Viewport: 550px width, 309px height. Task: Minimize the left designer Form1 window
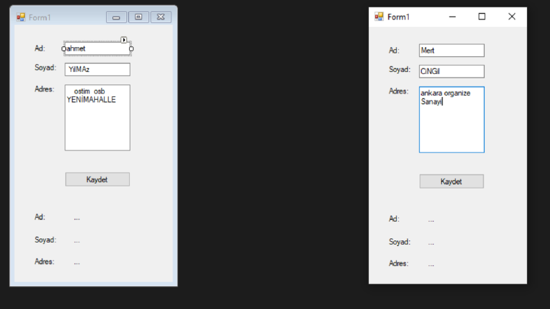tap(117, 17)
